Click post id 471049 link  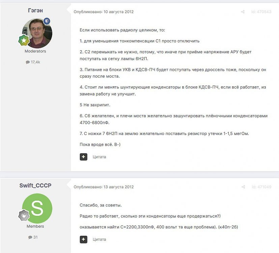point(261,187)
